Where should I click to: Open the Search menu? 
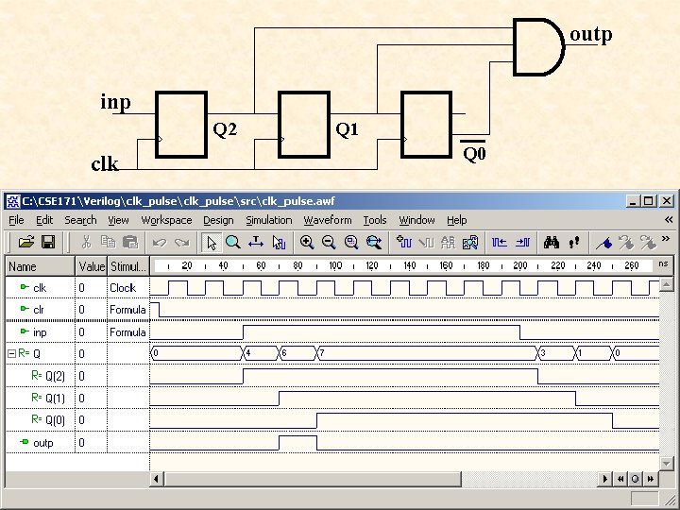pos(80,220)
